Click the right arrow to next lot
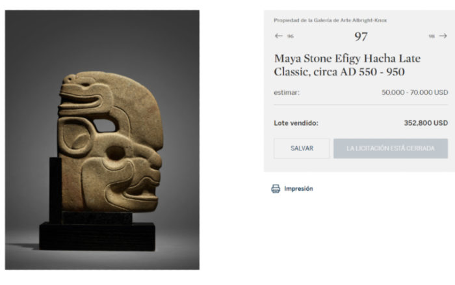The image size is (455, 285). tap(443, 36)
